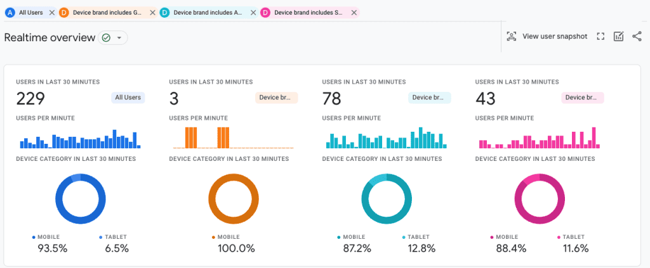Viewport: 650px width, 268px height.
Task: Click the orange device category donut chart
Action: (234, 199)
